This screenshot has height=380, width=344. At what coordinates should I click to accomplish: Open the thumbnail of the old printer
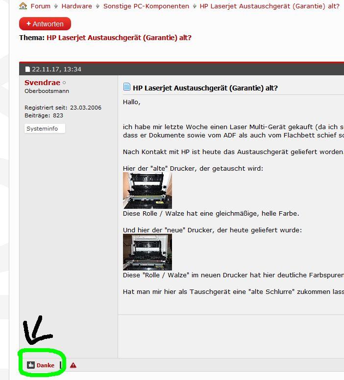tap(147, 190)
